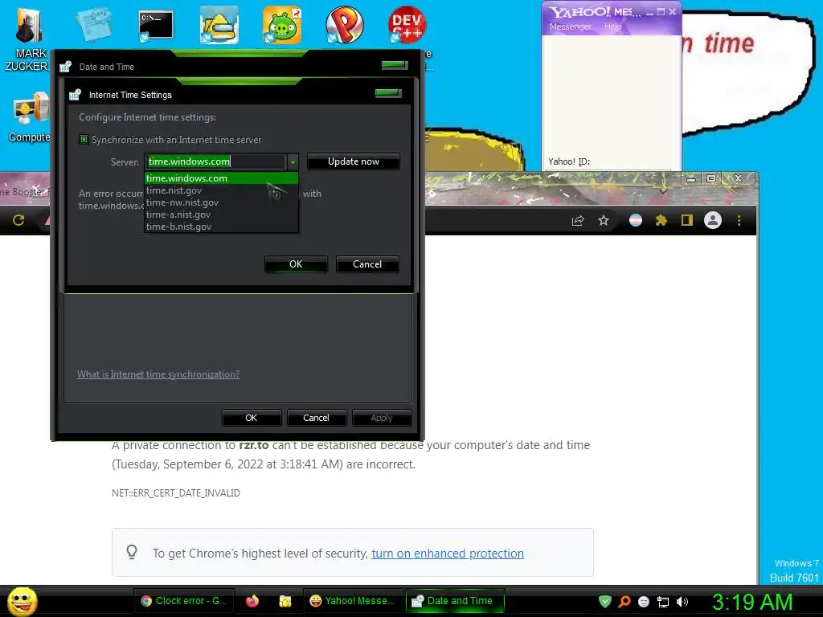Viewport: 823px width, 617px height.
Task: Click OK in the Date and Time dialog
Action: [x=252, y=418]
